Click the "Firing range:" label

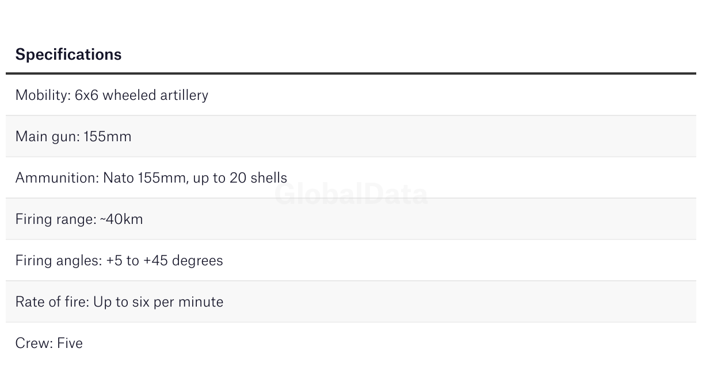[55, 219]
